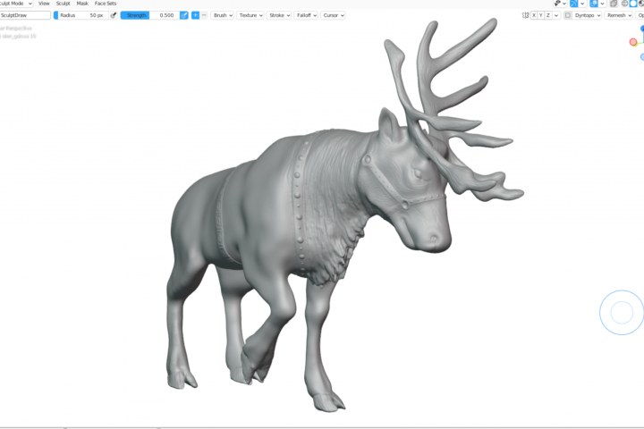The height and width of the screenshot is (429, 644).
Task: Enable the Dyntopo checkbox
Action: point(568,15)
